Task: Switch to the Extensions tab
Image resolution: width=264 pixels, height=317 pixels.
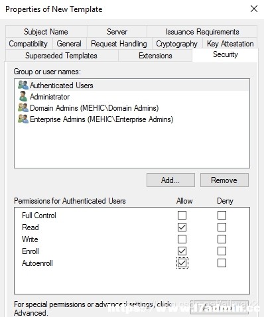Action: pyautogui.click(x=155, y=56)
